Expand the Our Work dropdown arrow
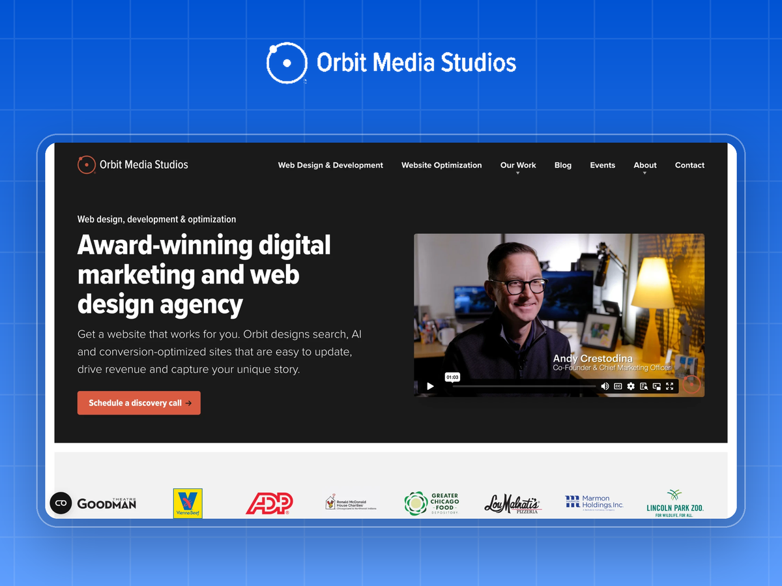This screenshot has width=782, height=586. click(518, 173)
